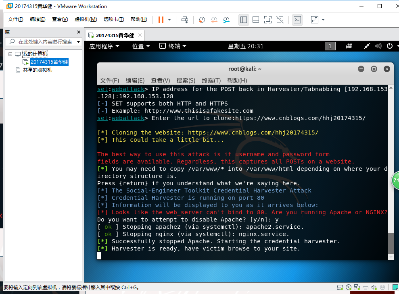Click the Kali network connection icon
This screenshot has width=399, height=294.
pos(367,46)
